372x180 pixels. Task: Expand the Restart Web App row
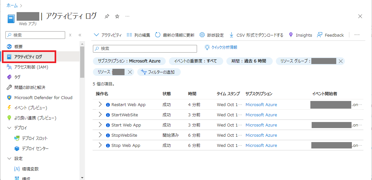(100, 104)
